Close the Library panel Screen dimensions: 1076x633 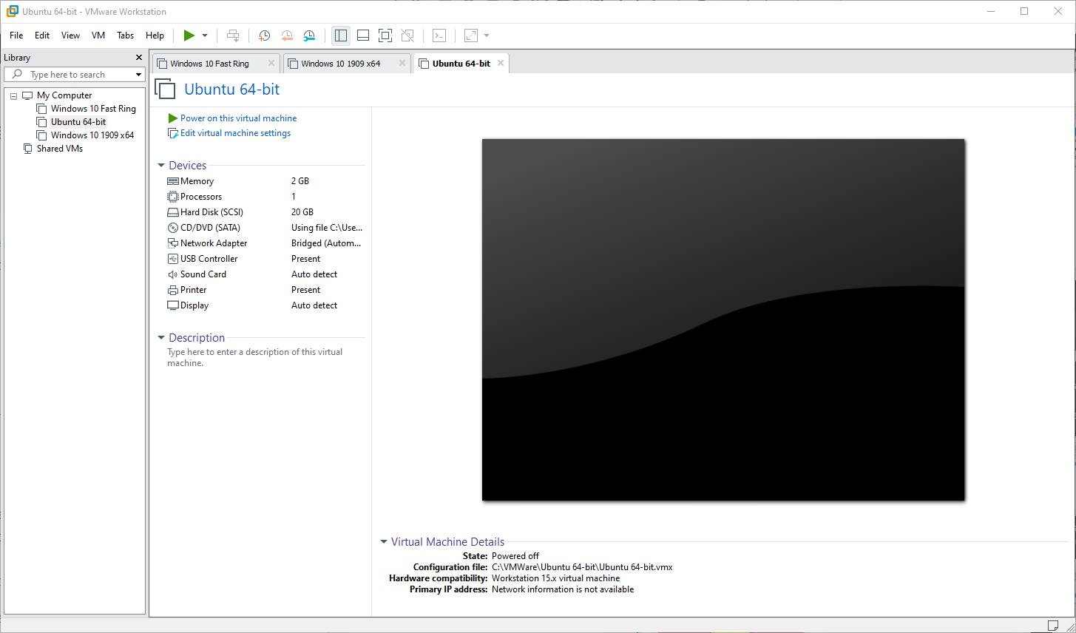(138, 58)
